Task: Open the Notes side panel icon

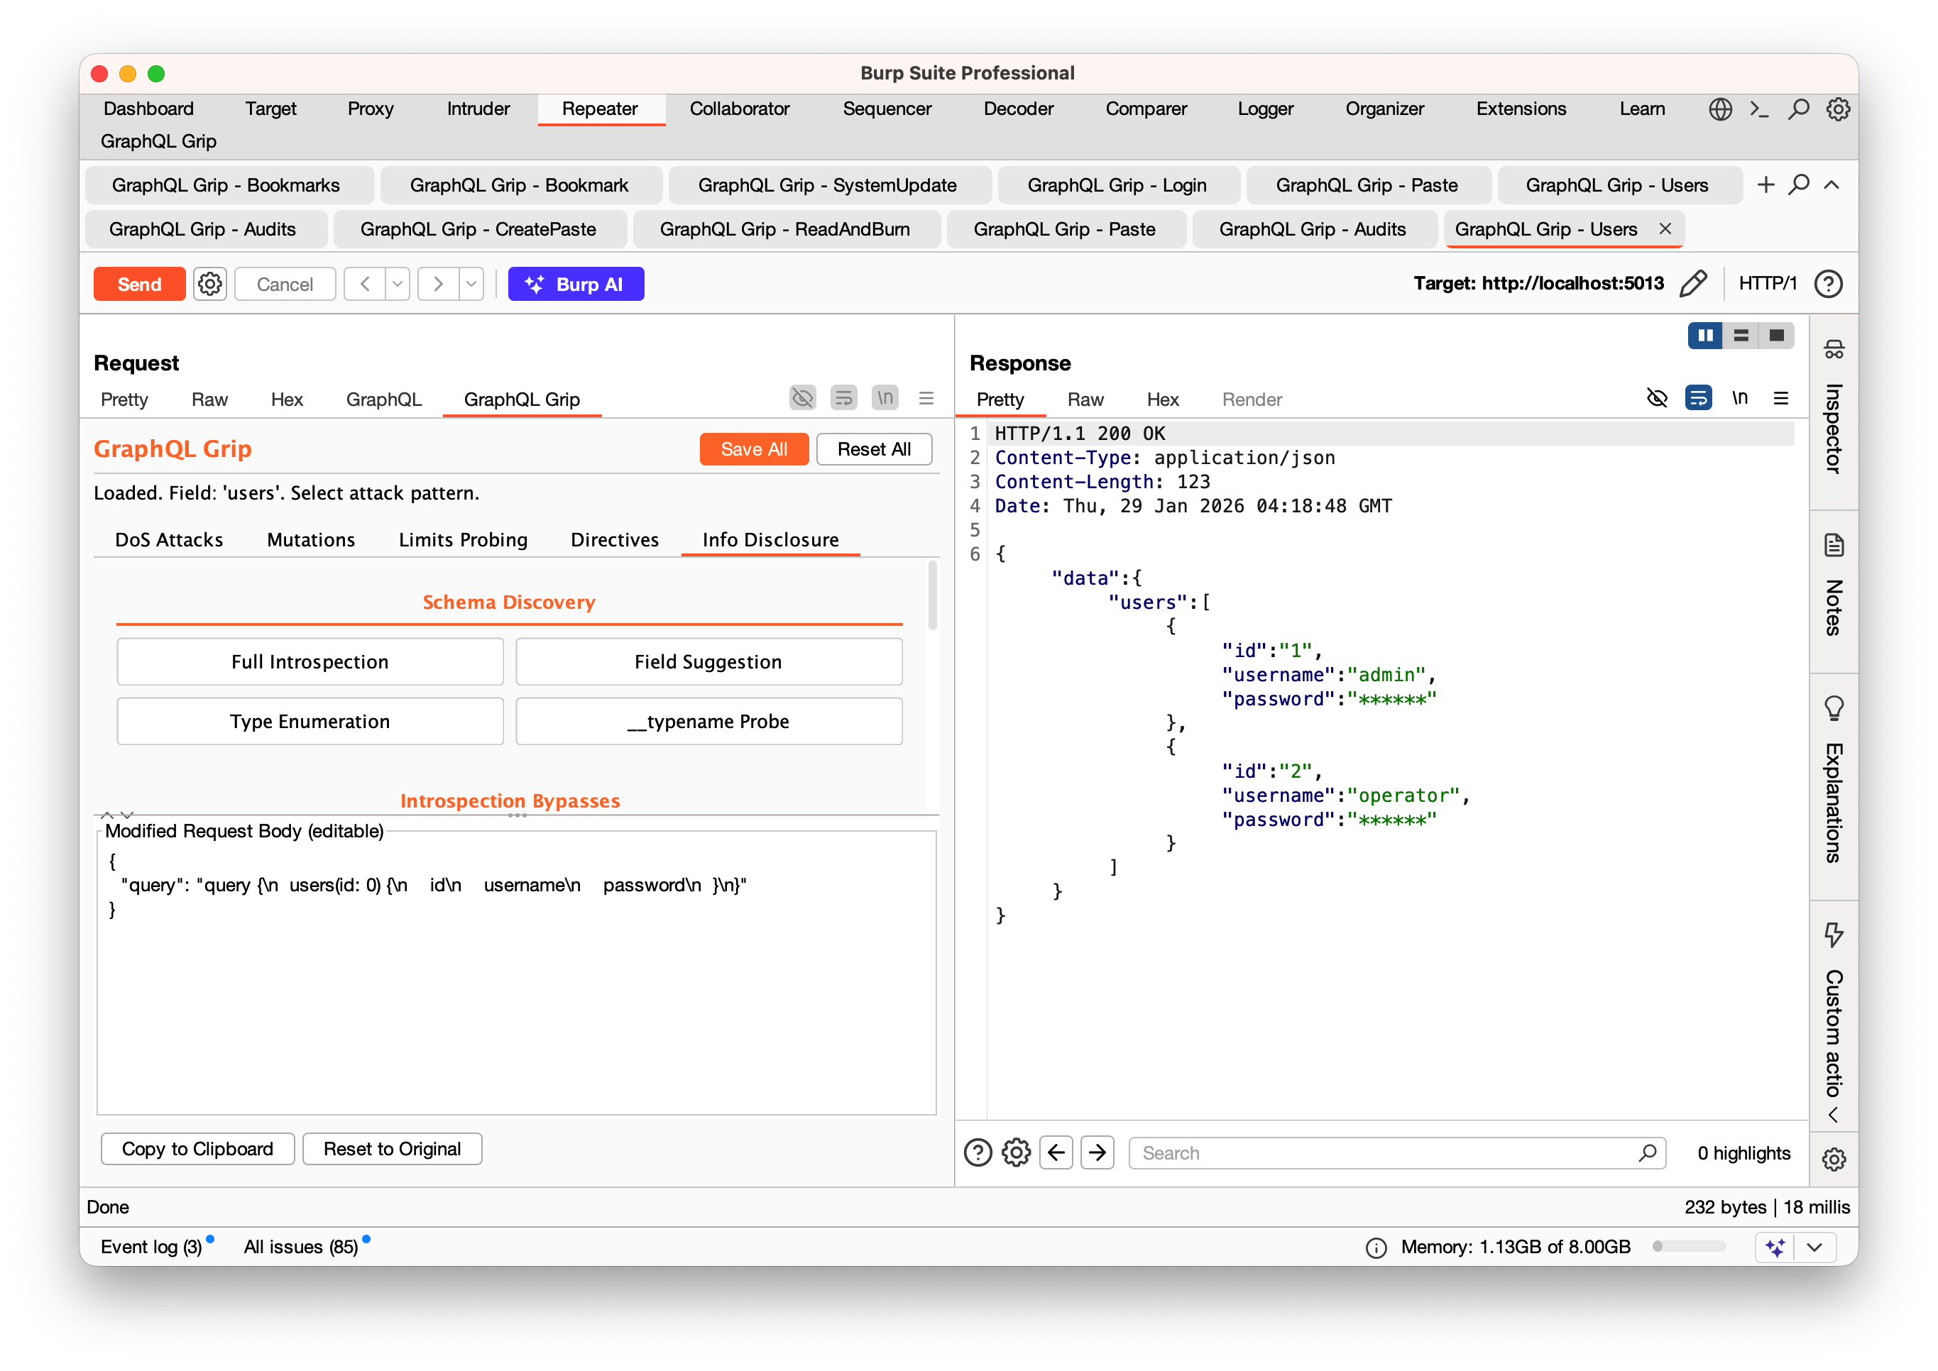Action: coord(1833,546)
